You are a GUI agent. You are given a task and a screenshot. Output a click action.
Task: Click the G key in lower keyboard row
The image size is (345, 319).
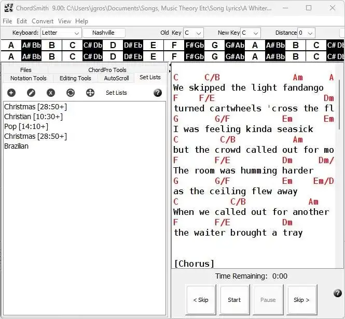(215, 56)
